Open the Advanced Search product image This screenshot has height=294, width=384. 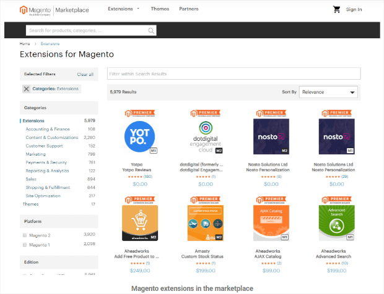[x=336, y=223]
